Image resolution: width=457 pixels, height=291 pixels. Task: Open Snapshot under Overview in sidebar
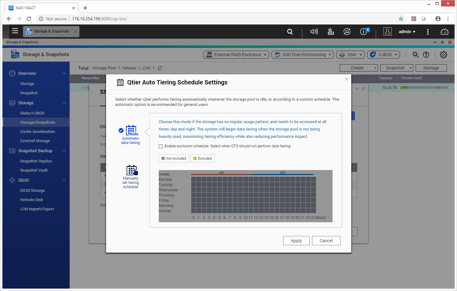click(x=29, y=93)
